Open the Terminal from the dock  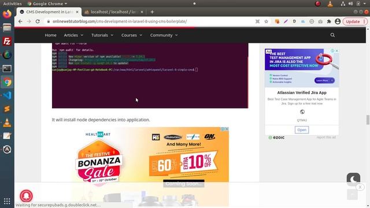(x=7, y=69)
